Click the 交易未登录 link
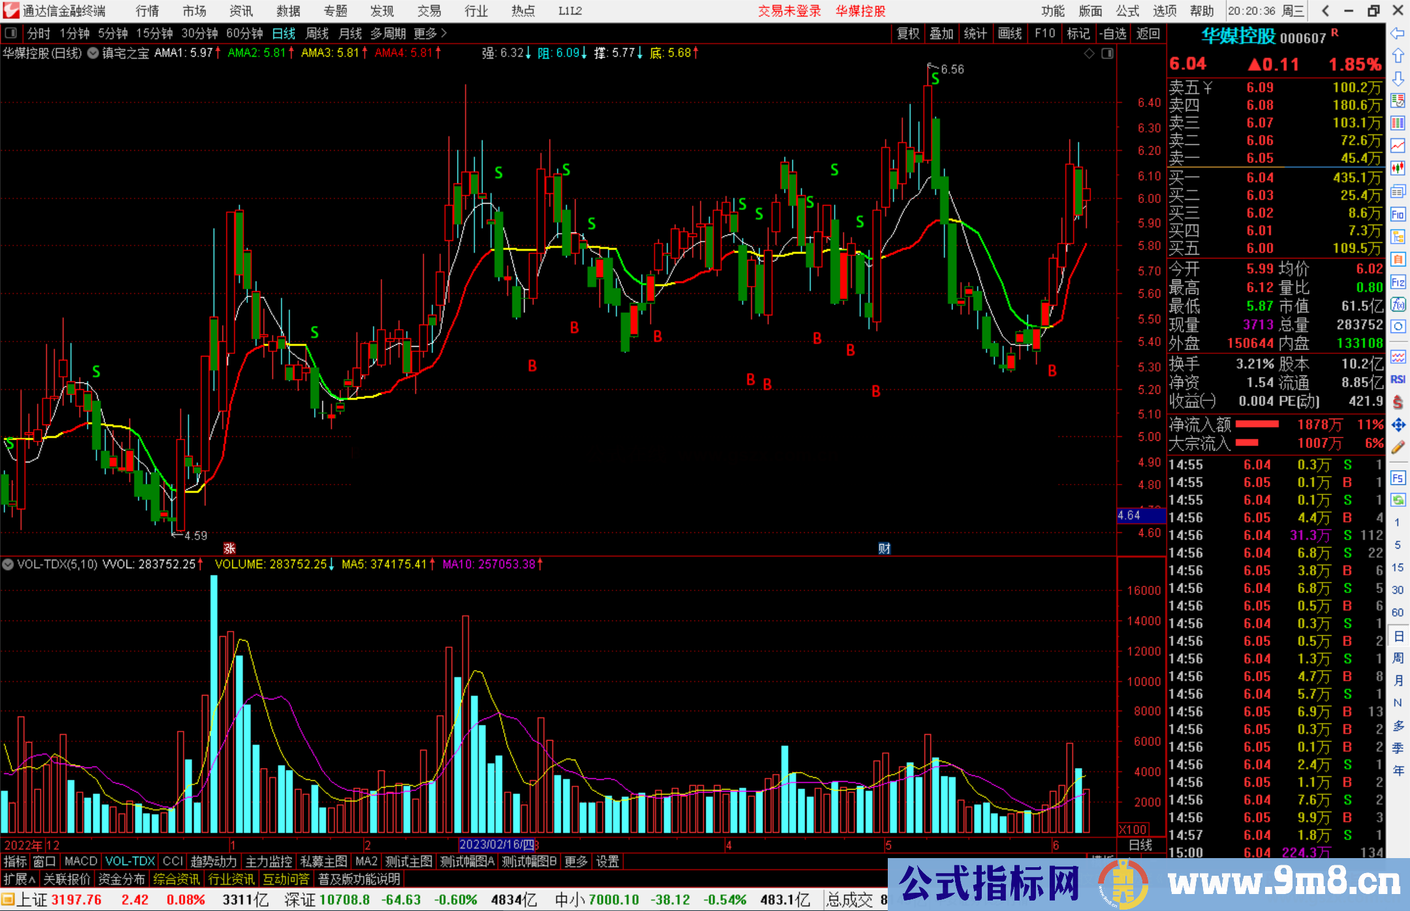This screenshot has height=911, width=1410. pos(789,11)
